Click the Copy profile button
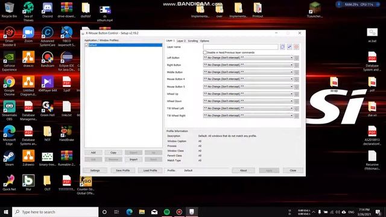The width and height of the screenshot is (386, 217). click(113, 153)
